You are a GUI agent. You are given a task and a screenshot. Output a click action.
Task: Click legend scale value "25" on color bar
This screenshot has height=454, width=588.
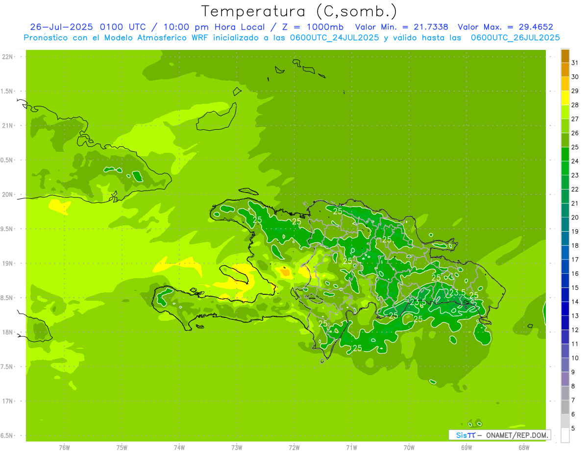(x=575, y=147)
